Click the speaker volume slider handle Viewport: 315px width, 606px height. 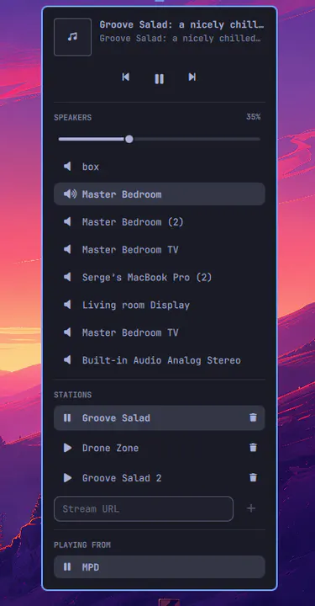pos(129,139)
